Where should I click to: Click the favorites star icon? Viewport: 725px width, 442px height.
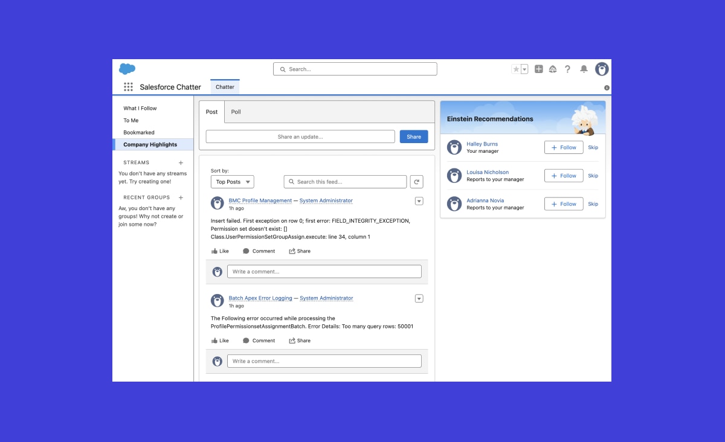[x=517, y=69]
